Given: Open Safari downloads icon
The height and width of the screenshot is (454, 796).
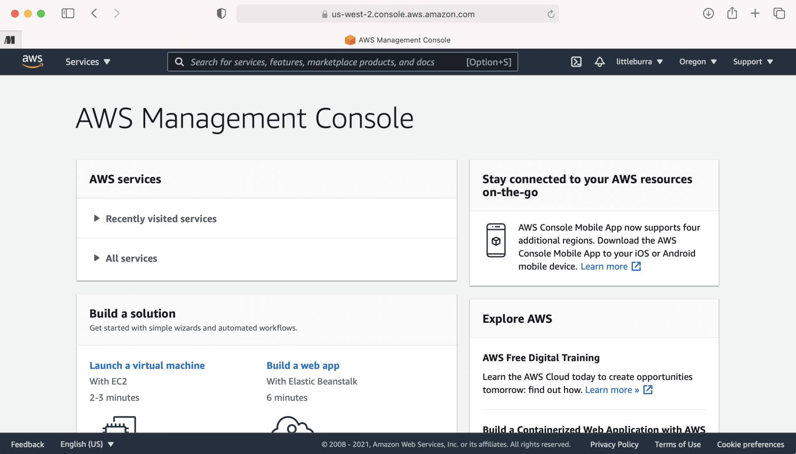Looking at the screenshot, I should click(x=708, y=13).
